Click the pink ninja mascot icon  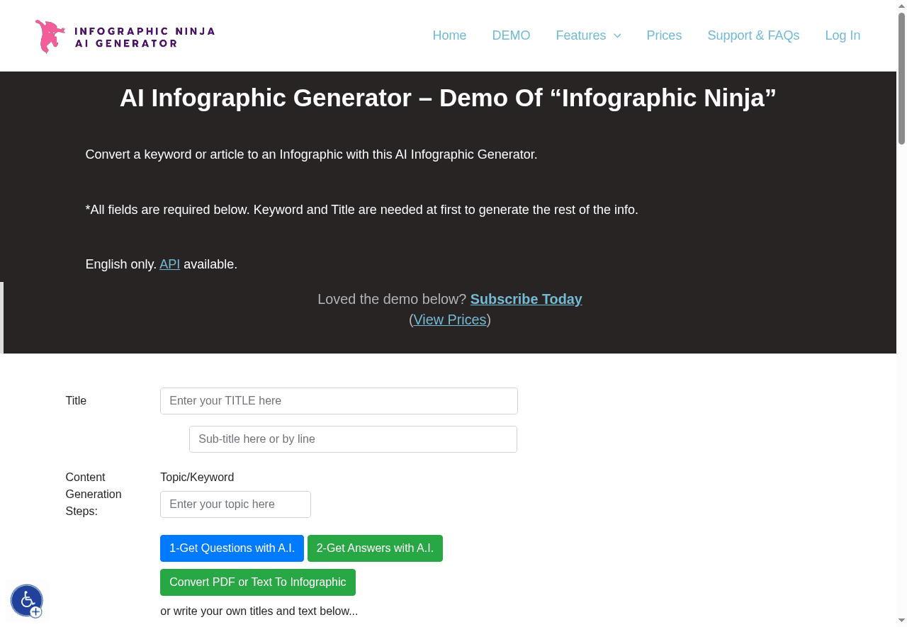[x=49, y=35]
